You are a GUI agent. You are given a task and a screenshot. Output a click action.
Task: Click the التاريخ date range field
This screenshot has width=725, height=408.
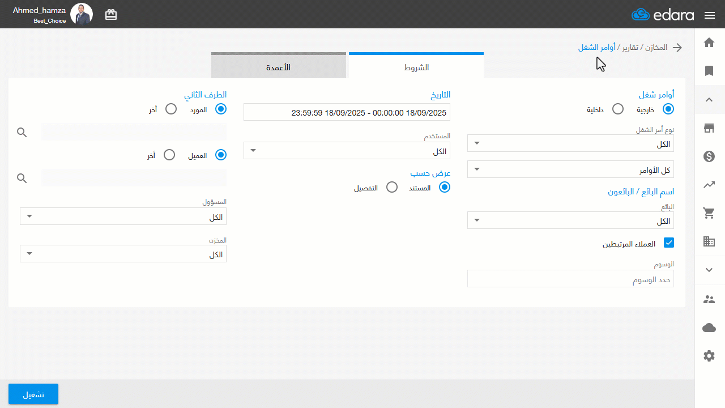(x=347, y=112)
